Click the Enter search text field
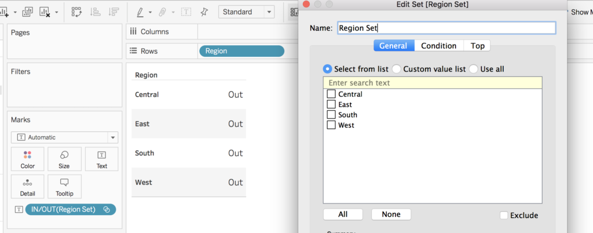Image resolution: width=593 pixels, height=233 pixels. point(432,83)
